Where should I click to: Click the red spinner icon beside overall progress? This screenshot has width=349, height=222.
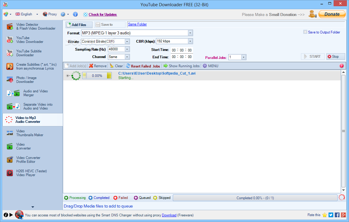click(342, 197)
